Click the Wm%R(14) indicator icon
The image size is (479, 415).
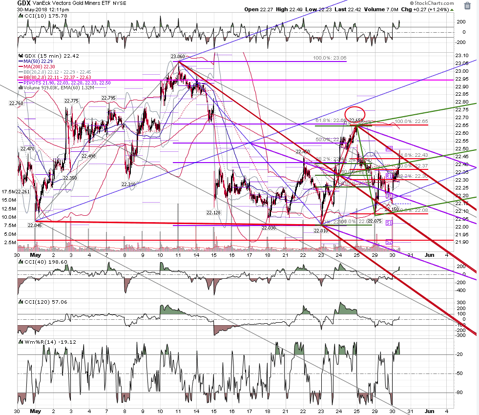point(21,342)
